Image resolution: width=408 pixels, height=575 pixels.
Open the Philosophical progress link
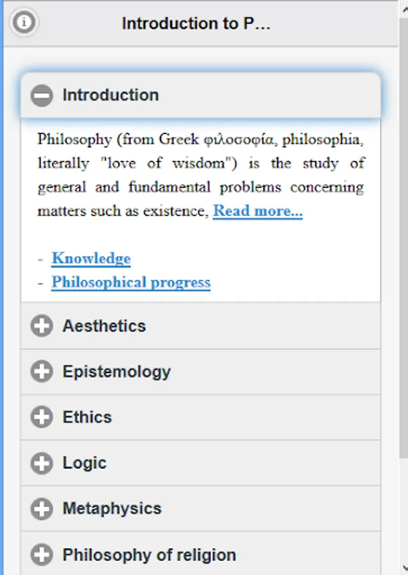tap(130, 282)
